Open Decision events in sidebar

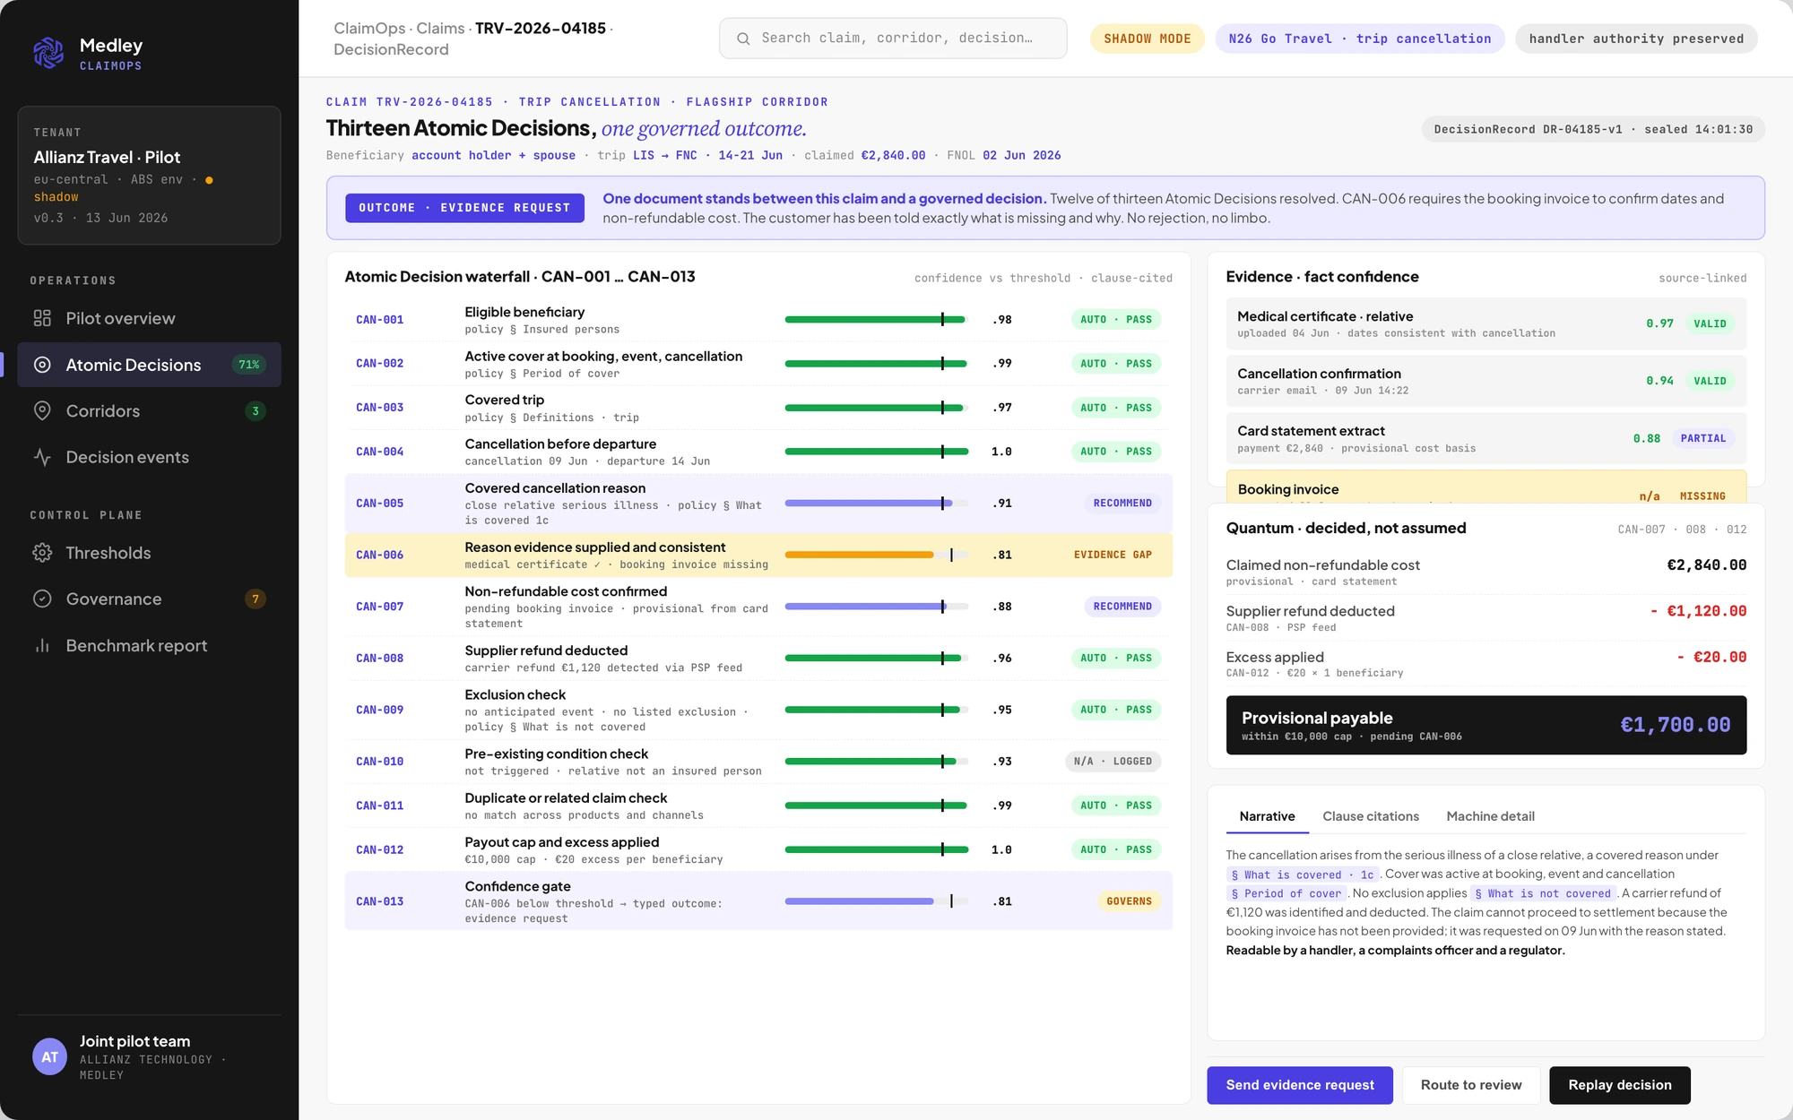(149, 457)
